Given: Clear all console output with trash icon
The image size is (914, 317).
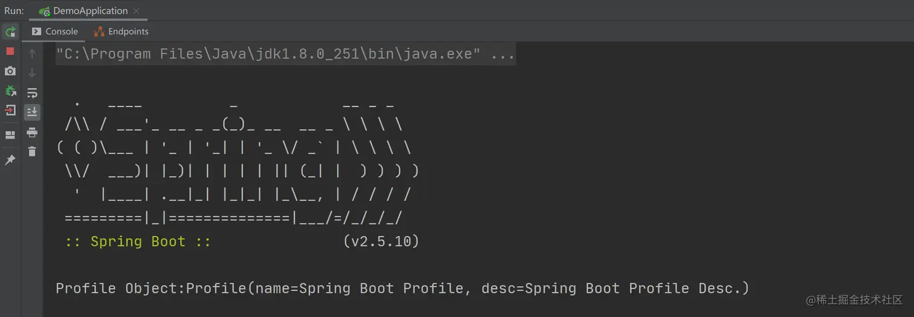Looking at the screenshot, I should pyautogui.click(x=32, y=151).
